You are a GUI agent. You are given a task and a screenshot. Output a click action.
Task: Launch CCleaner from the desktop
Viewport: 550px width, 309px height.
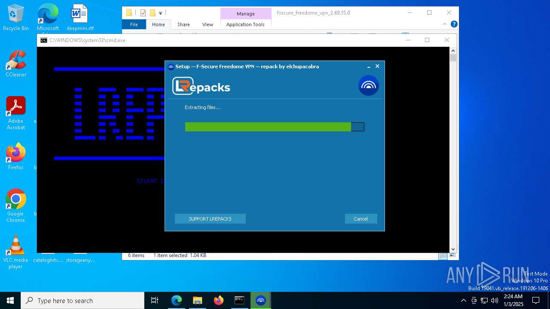pos(16,64)
